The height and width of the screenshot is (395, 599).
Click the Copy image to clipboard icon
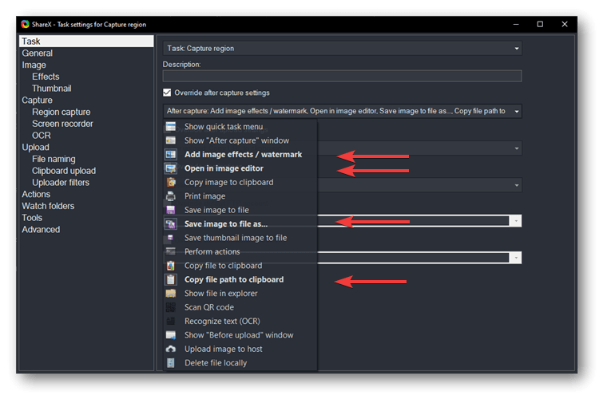point(171,182)
